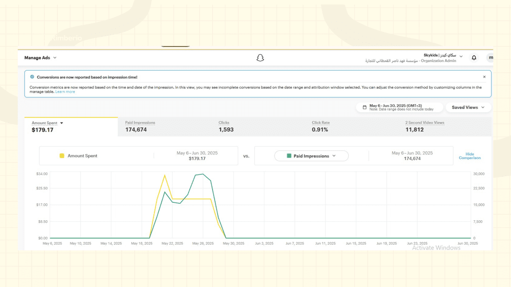Click the info icon in conversions banner
This screenshot has height=287, width=511.
(x=32, y=77)
